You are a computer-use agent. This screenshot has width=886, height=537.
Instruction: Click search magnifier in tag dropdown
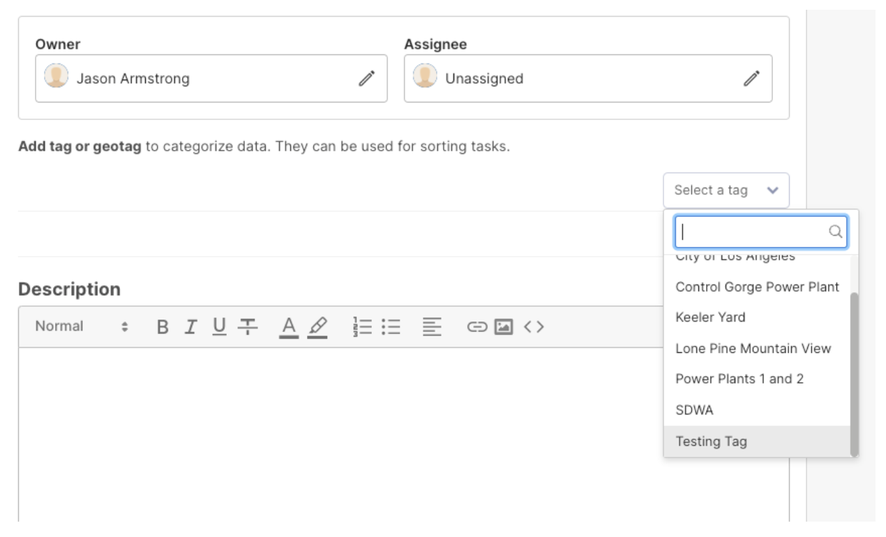(x=835, y=232)
